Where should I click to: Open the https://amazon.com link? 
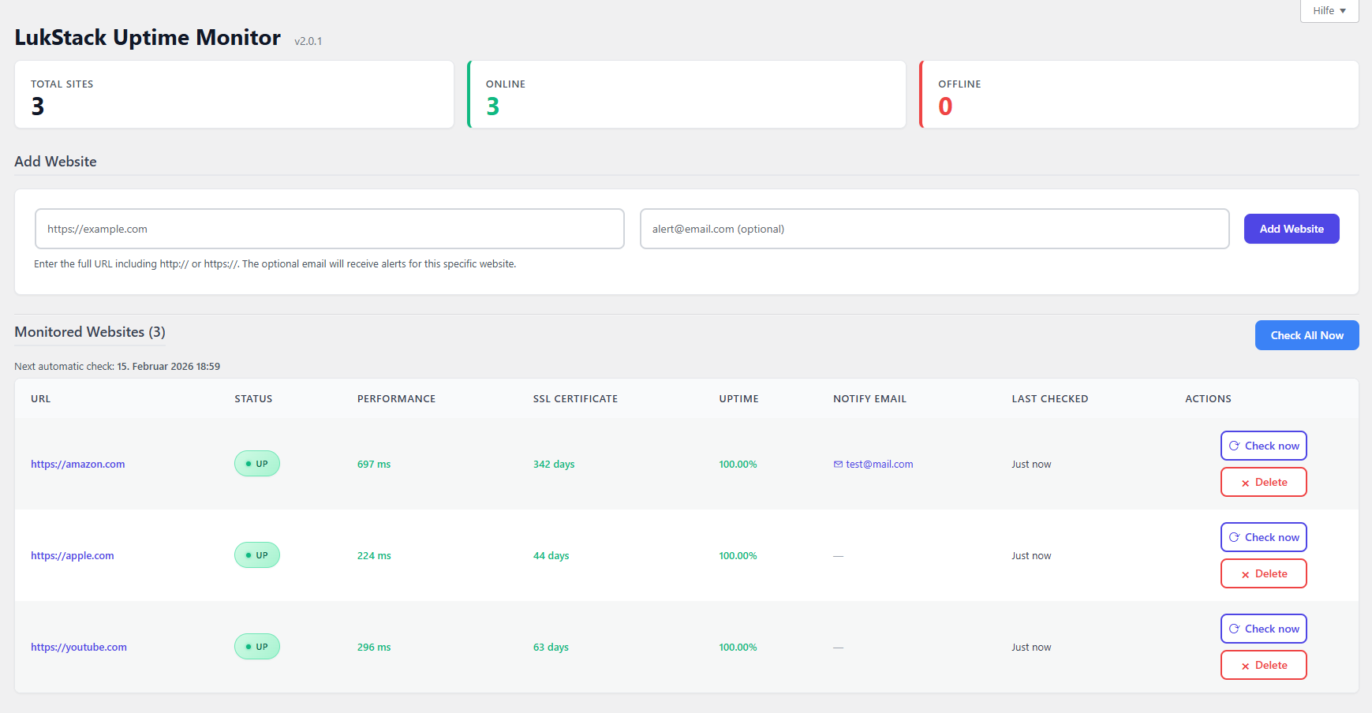[77, 465]
